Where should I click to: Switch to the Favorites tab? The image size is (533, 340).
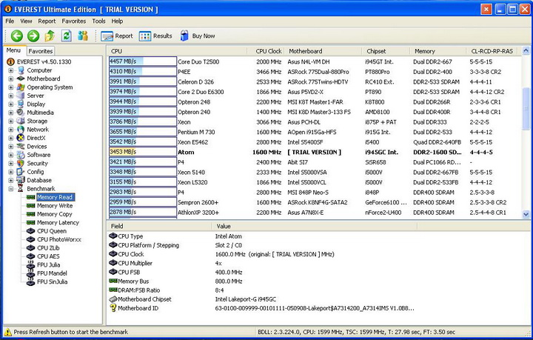pos(41,51)
